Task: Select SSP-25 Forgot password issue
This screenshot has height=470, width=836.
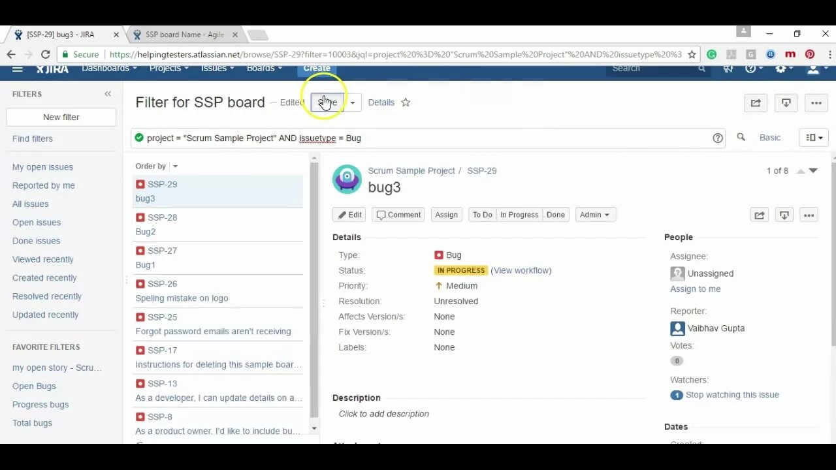Action: point(217,324)
